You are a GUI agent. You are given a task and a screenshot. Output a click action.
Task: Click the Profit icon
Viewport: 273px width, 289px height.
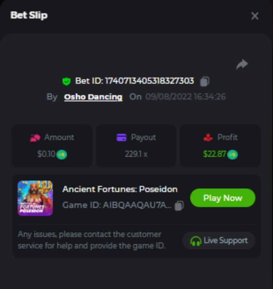208,138
